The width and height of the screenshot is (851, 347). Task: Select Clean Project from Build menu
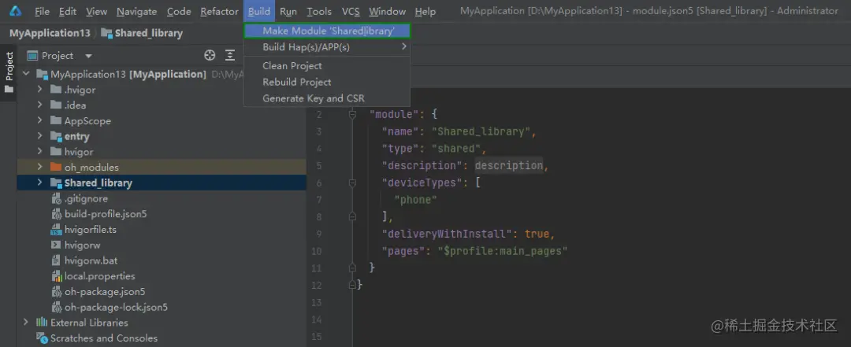click(327, 65)
